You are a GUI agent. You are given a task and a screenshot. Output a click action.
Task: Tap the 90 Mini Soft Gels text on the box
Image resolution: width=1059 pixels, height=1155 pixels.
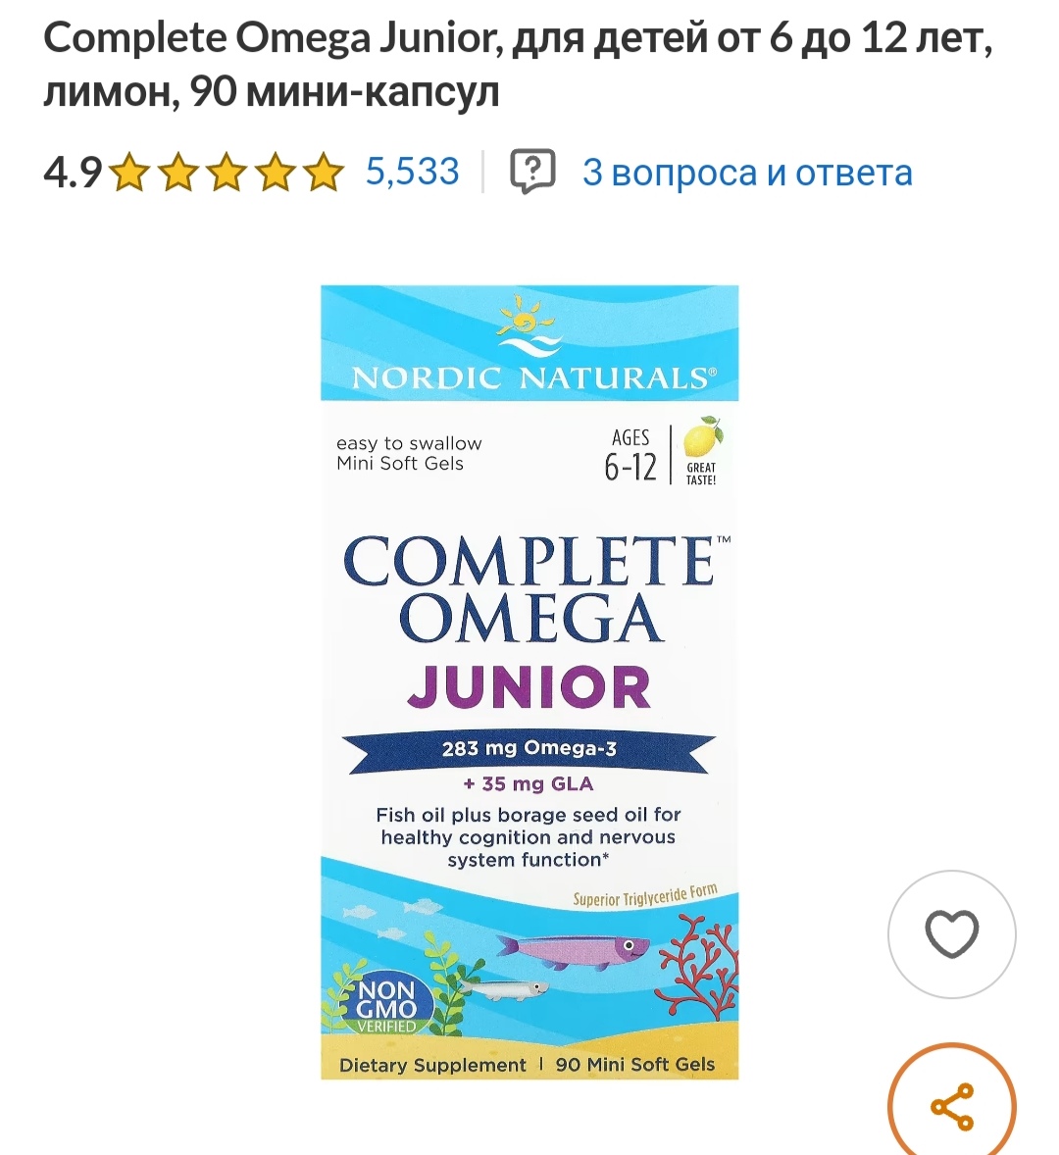tap(634, 1065)
